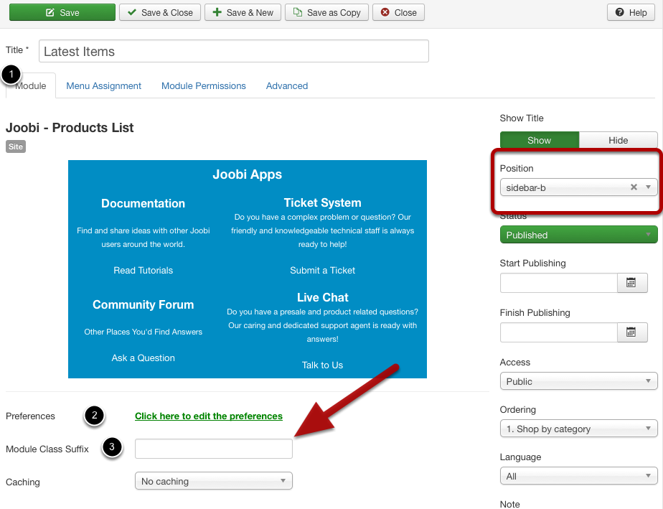Click the plus icon on Save & New
The height and width of the screenshot is (509, 663).
217,12
